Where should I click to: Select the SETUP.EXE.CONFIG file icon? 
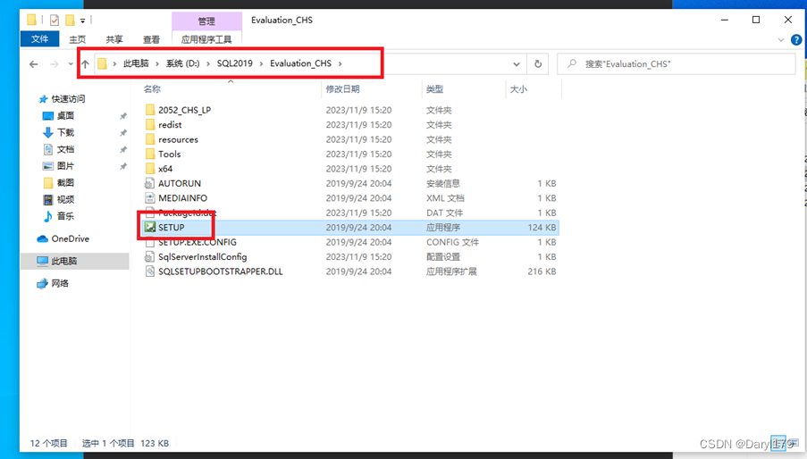coord(150,242)
